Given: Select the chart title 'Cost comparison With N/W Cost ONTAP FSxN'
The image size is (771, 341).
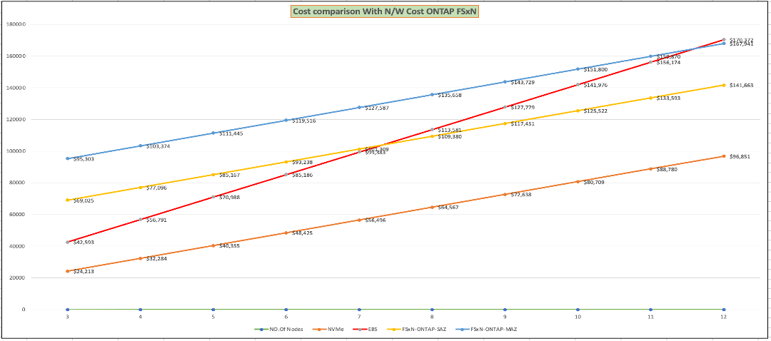Looking at the screenshot, I should (385, 12).
